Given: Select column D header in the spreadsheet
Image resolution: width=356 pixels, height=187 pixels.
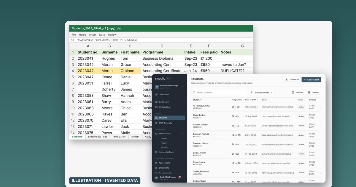Looking at the screenshot, I should 162,46.
